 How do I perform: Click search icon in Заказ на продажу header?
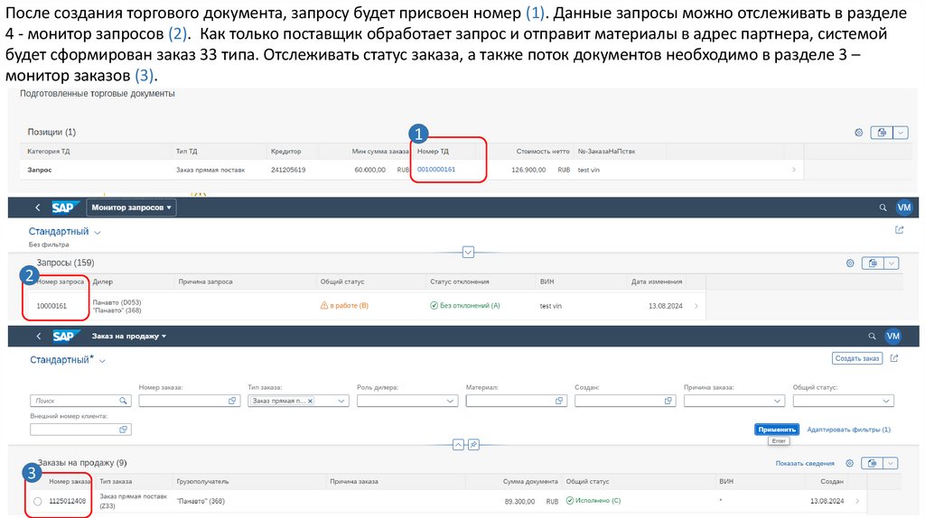tap(872, 336)
